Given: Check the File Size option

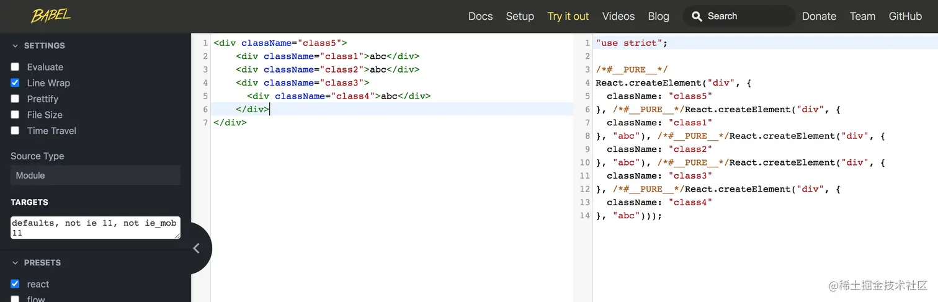Looking at the screenshot, I should tap(16, 115).
